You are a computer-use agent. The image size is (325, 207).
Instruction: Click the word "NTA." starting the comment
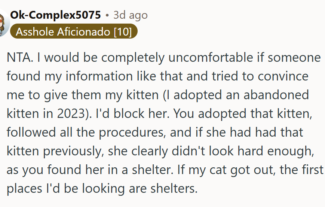click(20, 57)
